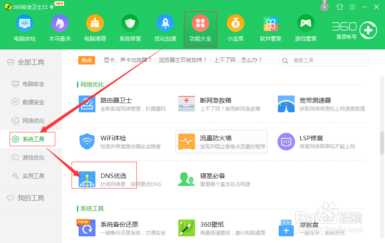Click description 修复网络异常和不能上网
The image size is (385, 243).
point(327,147)
